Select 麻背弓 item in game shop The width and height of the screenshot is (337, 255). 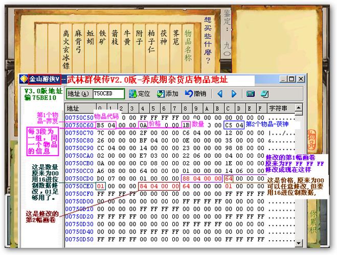(78, 41)
